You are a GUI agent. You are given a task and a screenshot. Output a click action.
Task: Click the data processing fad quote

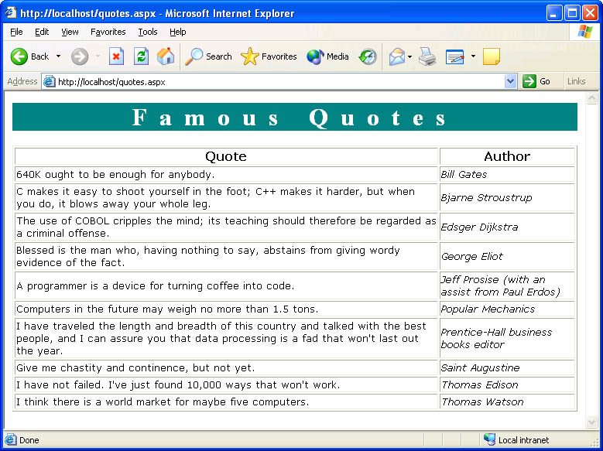tap(221, 338)
